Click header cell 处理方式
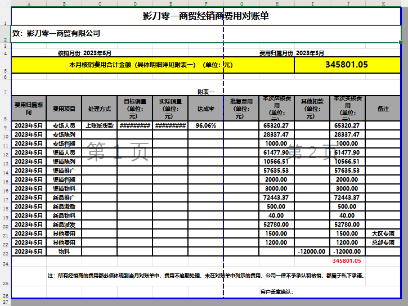 click(100, 109)
